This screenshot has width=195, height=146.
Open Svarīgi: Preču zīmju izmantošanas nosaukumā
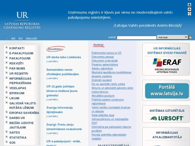64,127
